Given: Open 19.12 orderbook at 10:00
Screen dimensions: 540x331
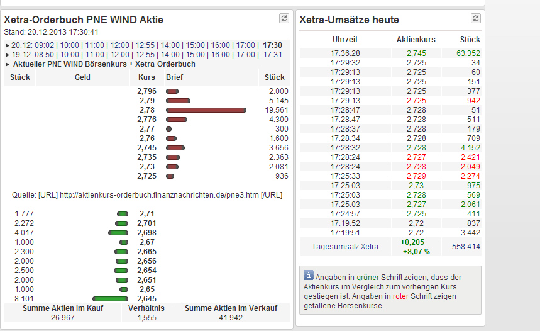Looking at the screenshot, I should pyautogui.click(x=70, y=55).
